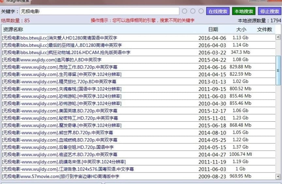
Task: Click the size 829.88 Mb cell
Action: tap(240, 67)
